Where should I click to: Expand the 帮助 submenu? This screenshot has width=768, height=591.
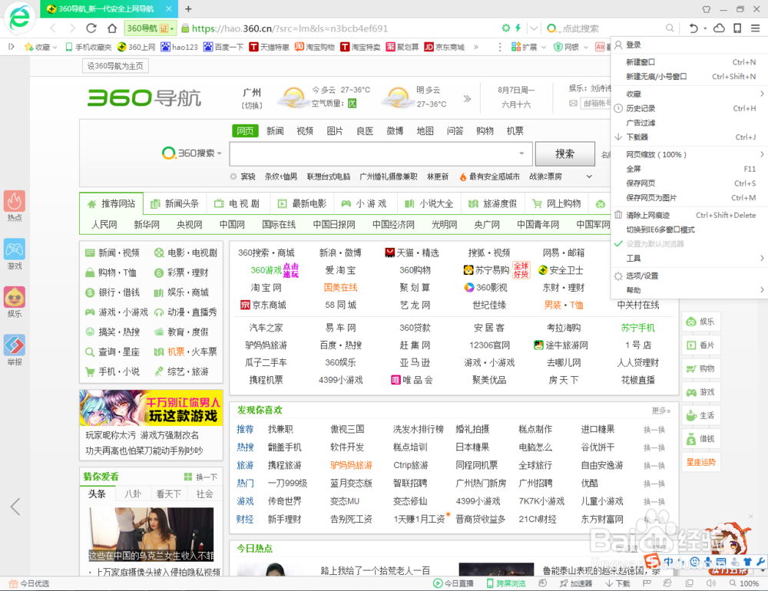[x=689, y=290]
